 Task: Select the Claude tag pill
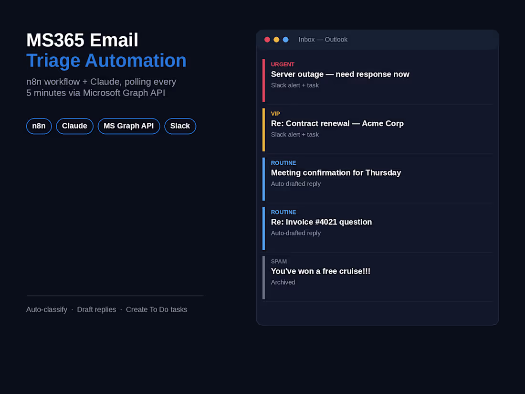click(x=74, y=126)
